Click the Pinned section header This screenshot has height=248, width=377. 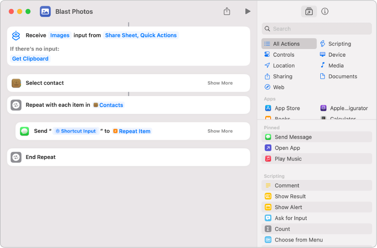point(272,128)
